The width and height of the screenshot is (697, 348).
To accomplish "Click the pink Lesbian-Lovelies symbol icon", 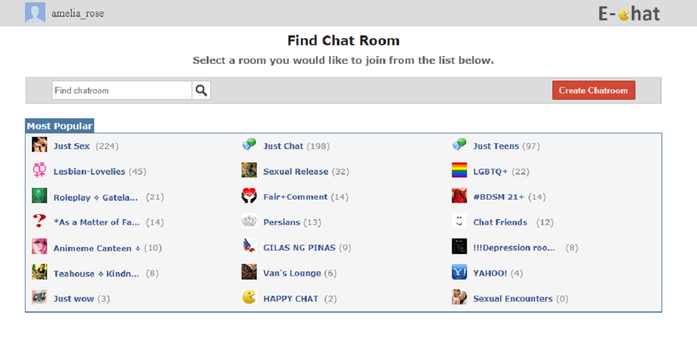I will pyautogui.click(x=39, y=171).
